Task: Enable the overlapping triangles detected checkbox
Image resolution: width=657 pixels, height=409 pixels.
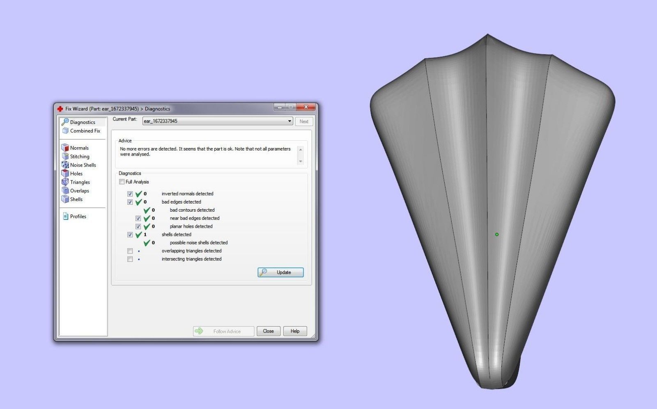Action: 130,251
